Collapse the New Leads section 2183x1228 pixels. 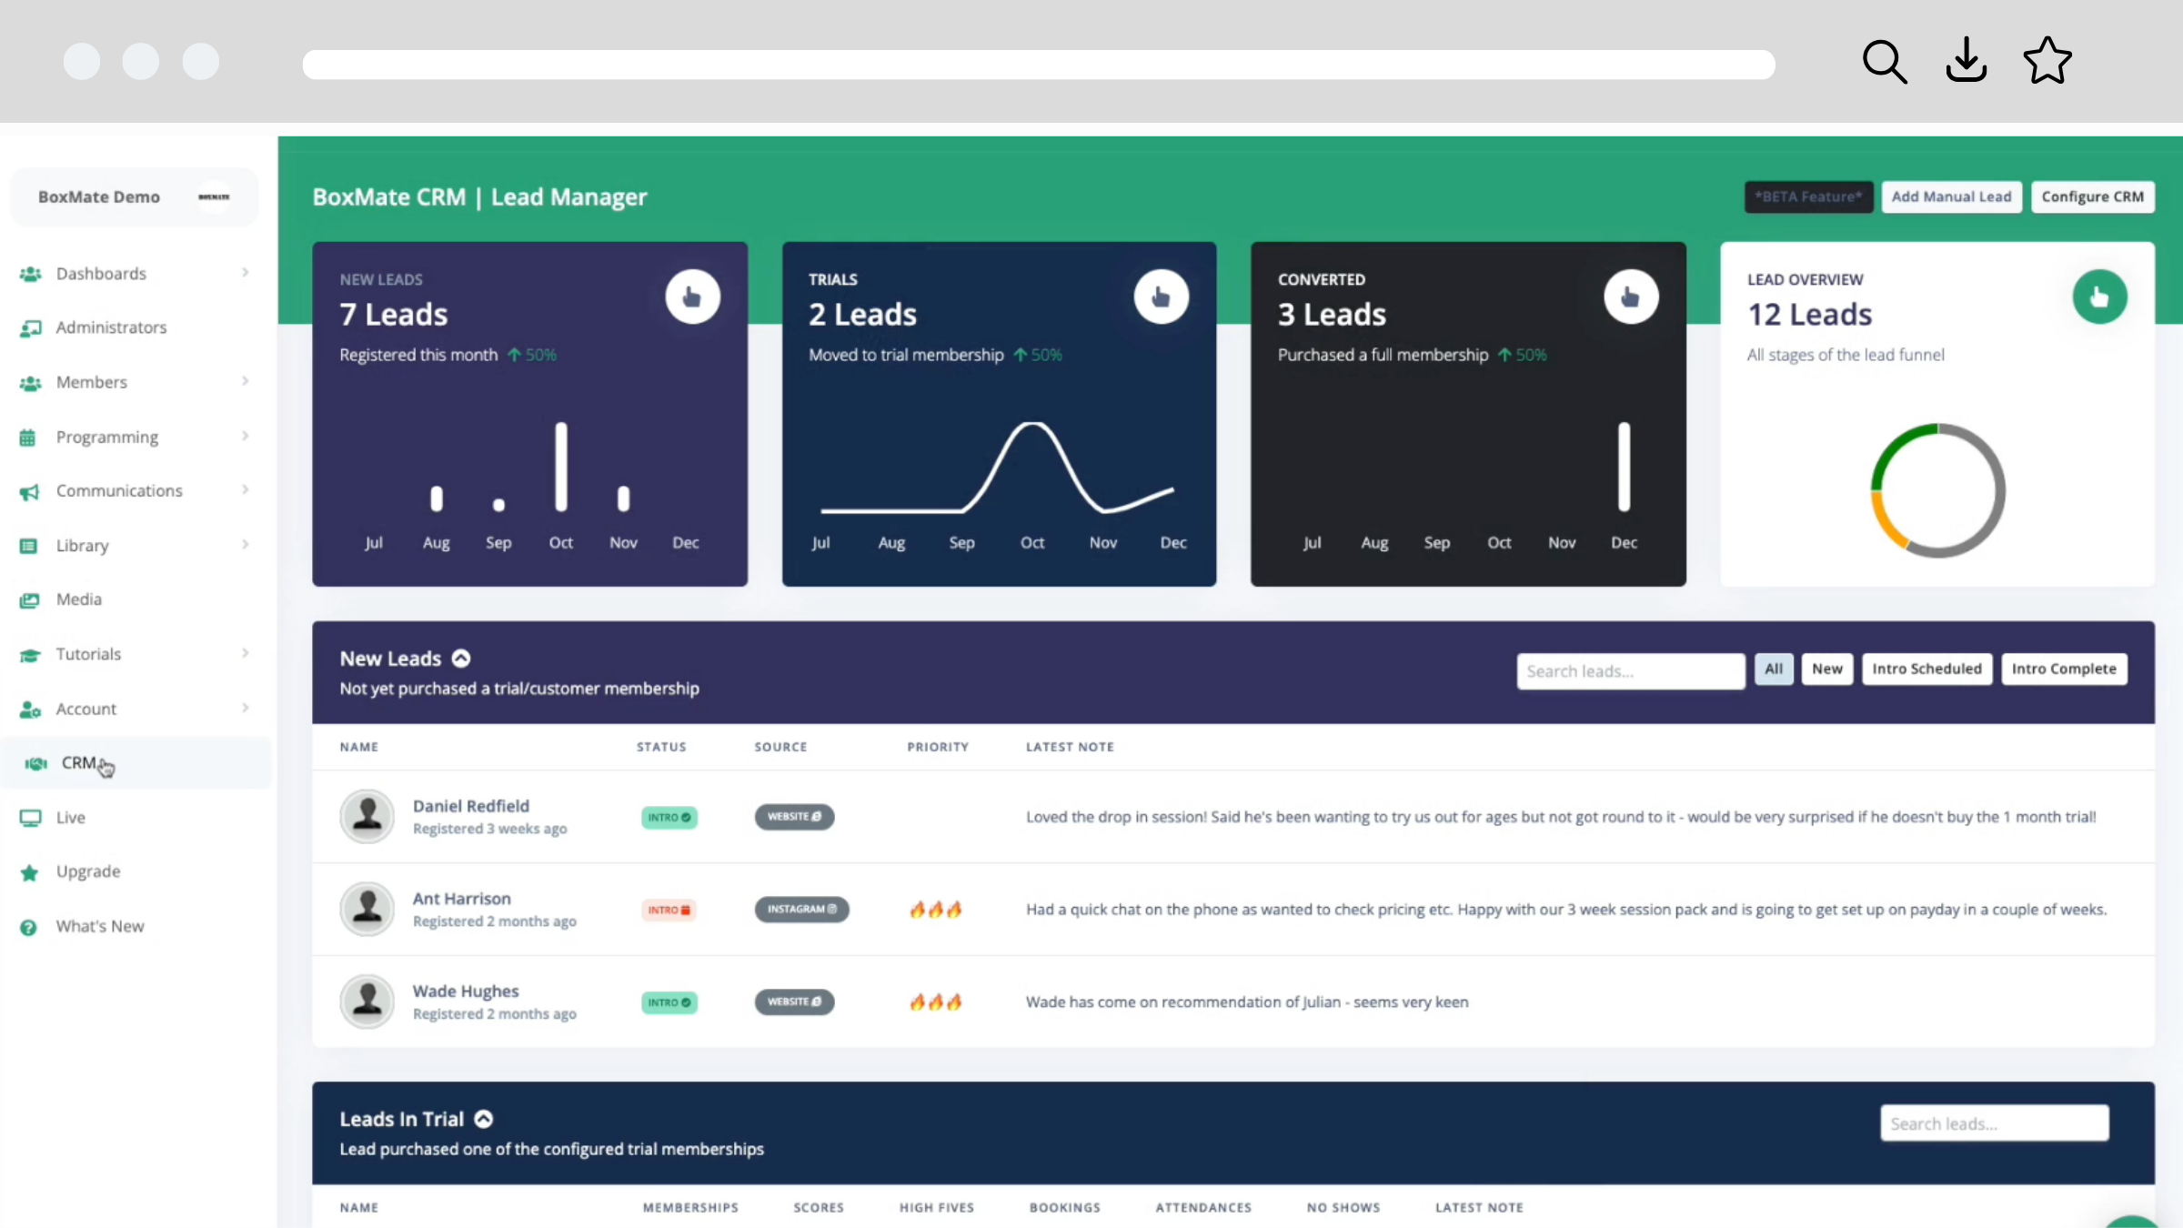(459, 658)
